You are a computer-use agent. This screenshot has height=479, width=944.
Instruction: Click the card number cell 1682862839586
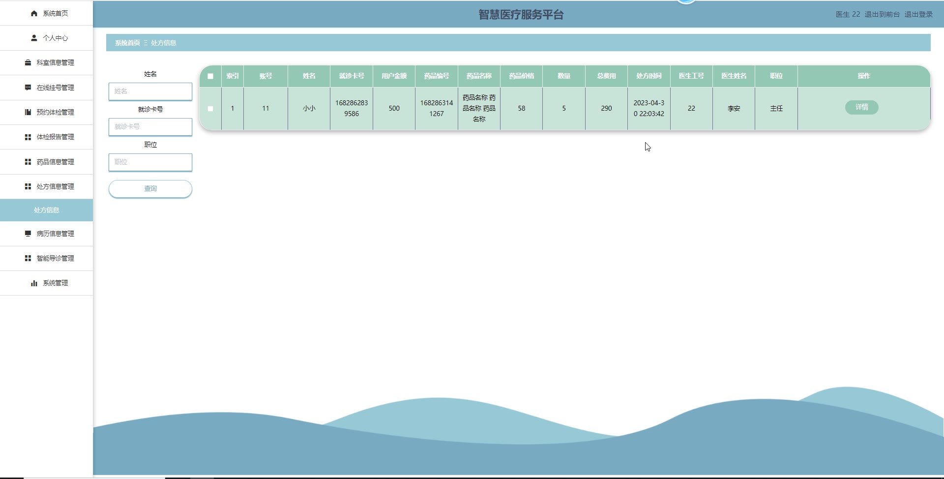click(x=352, y=109)
